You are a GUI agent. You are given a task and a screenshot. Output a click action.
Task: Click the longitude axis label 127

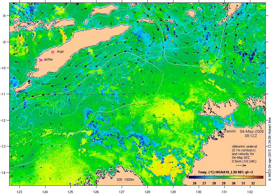click(122, 192)
